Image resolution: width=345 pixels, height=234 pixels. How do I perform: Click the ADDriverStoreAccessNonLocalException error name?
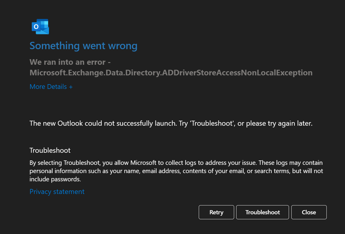pos(171,72)
